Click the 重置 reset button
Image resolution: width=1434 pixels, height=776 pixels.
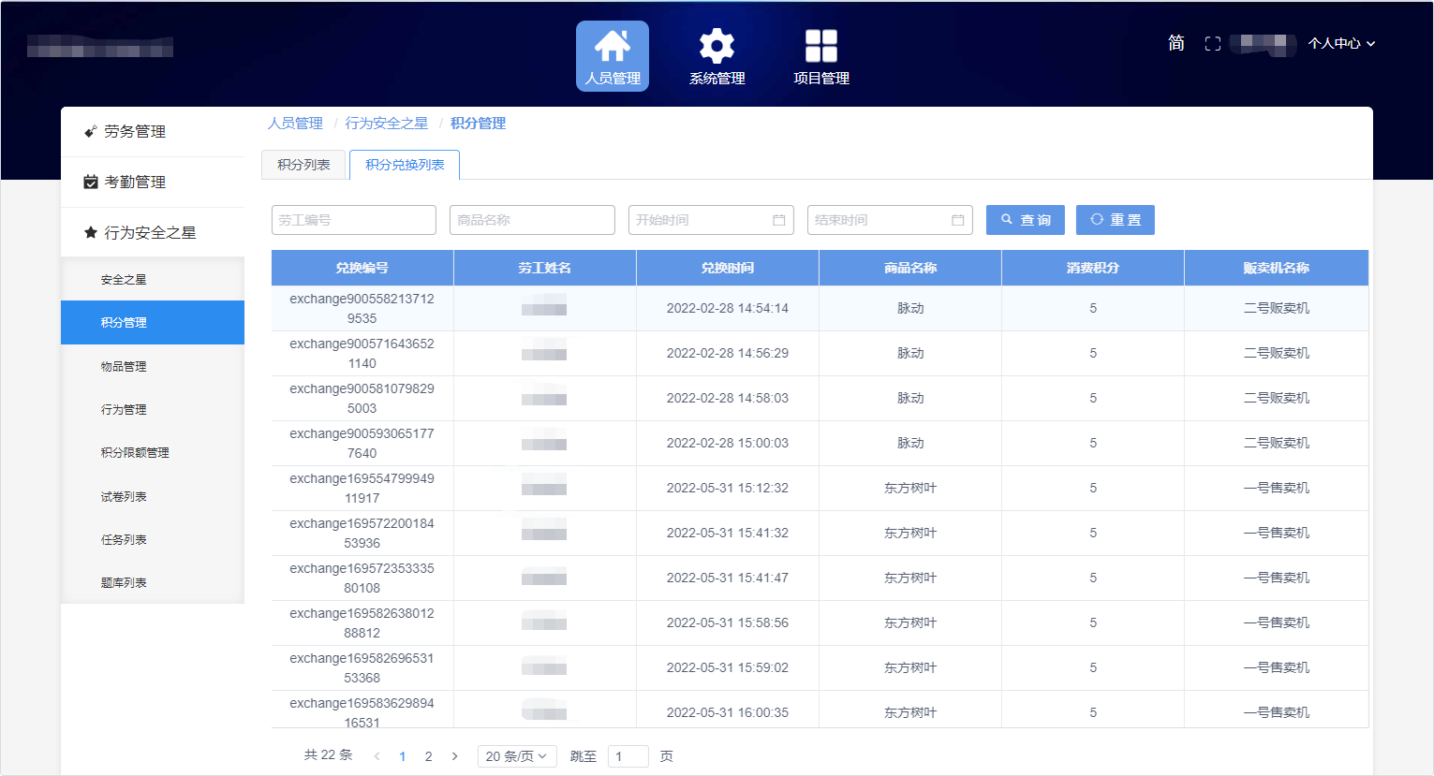[x=1115, y=220]
